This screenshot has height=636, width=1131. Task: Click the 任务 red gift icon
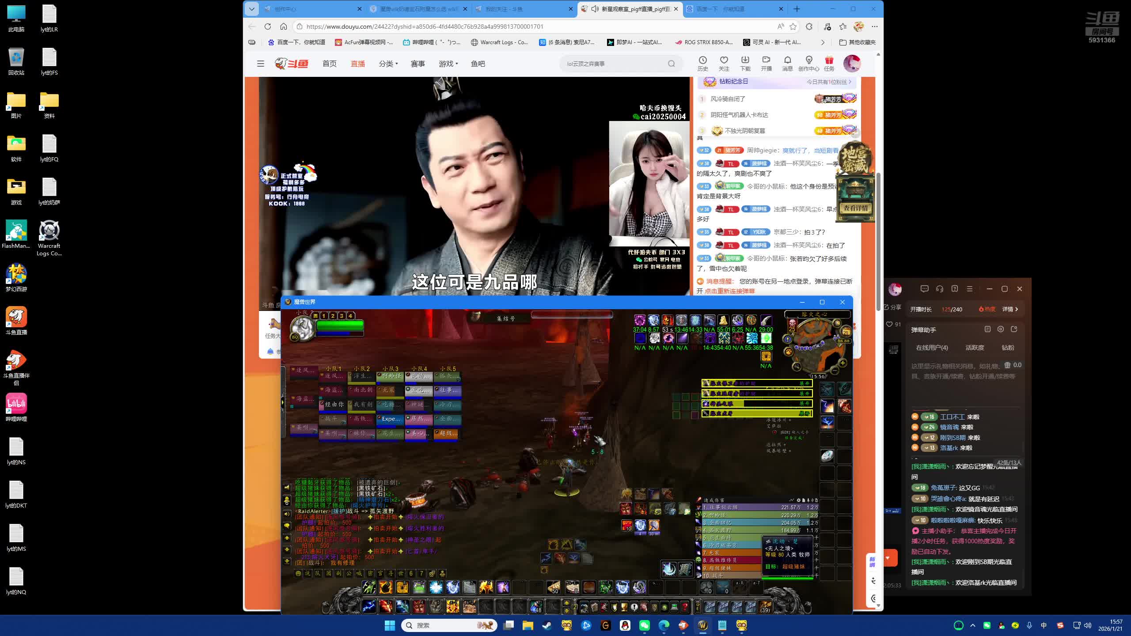pyautogui.click(x=829, y=60)
